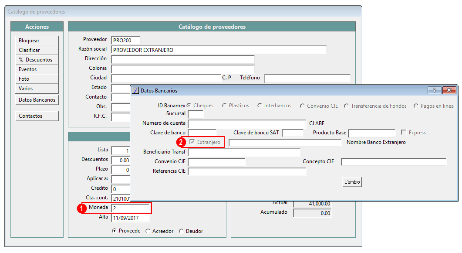Screen dimensions: 462x253
Task: Close the Datos Bancarios dialog
Action: 449,90
